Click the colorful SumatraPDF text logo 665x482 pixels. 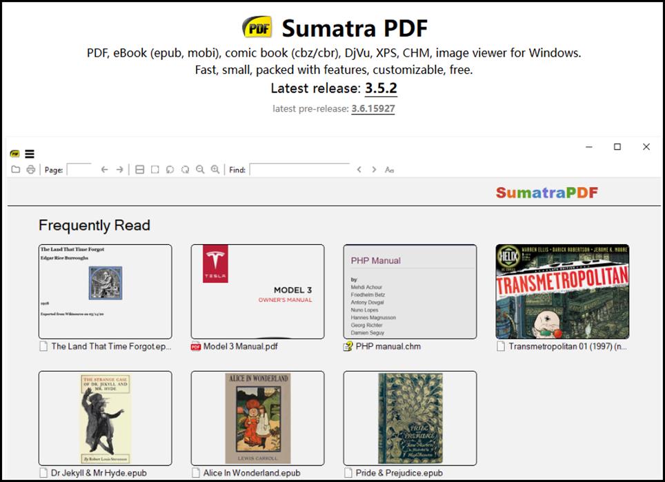click(546, 192)
